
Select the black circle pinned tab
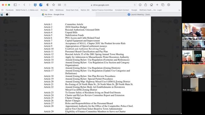click(x=7, y=14)
